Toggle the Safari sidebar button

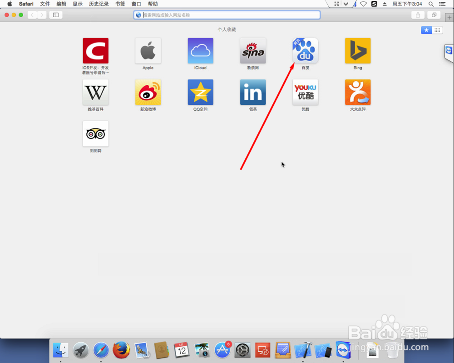point(56,15)
